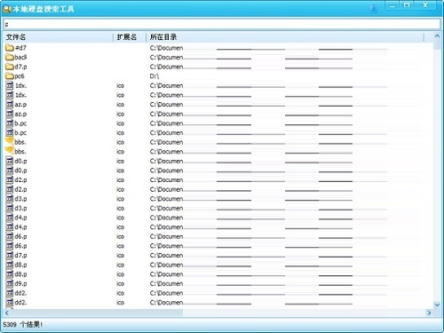This screenshot has width=444, height=333.
Task: Click the horizontal scrollbar thumb
Action: click(97, 313)
